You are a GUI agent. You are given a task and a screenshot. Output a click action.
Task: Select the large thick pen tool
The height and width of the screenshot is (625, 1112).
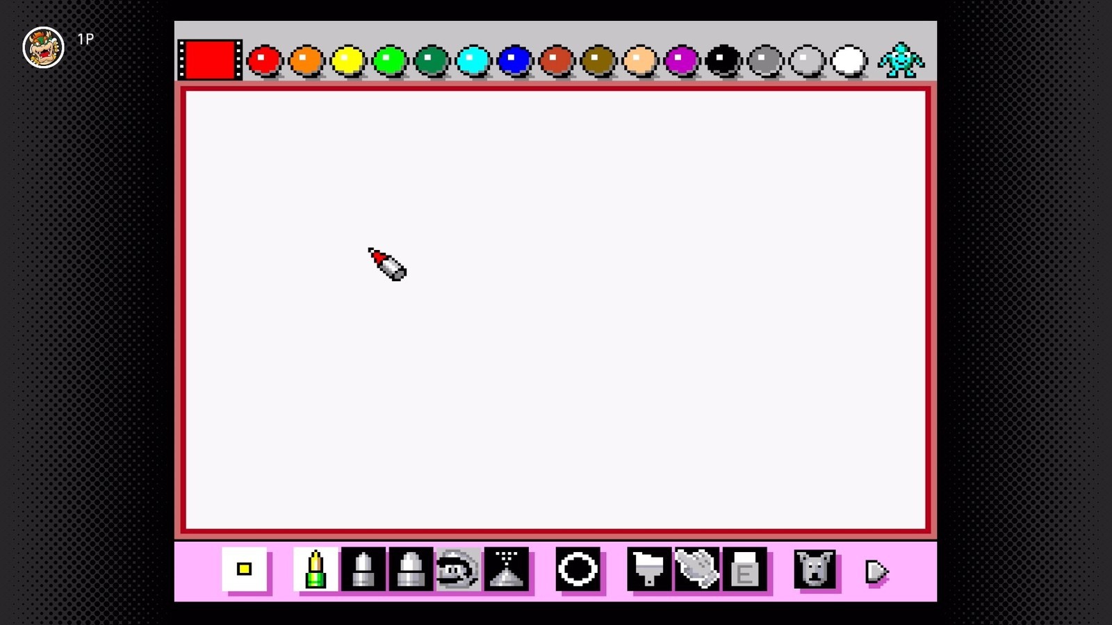[410, 569]
